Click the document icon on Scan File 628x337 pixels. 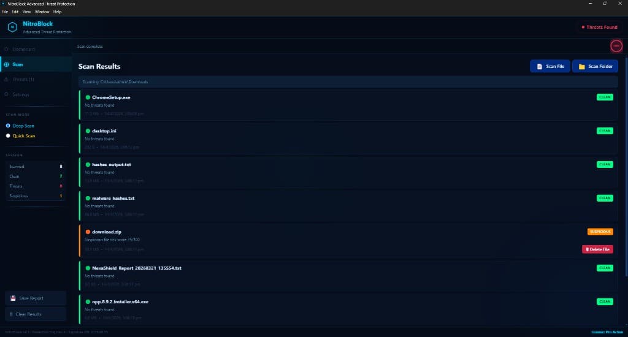coord(540,66)
